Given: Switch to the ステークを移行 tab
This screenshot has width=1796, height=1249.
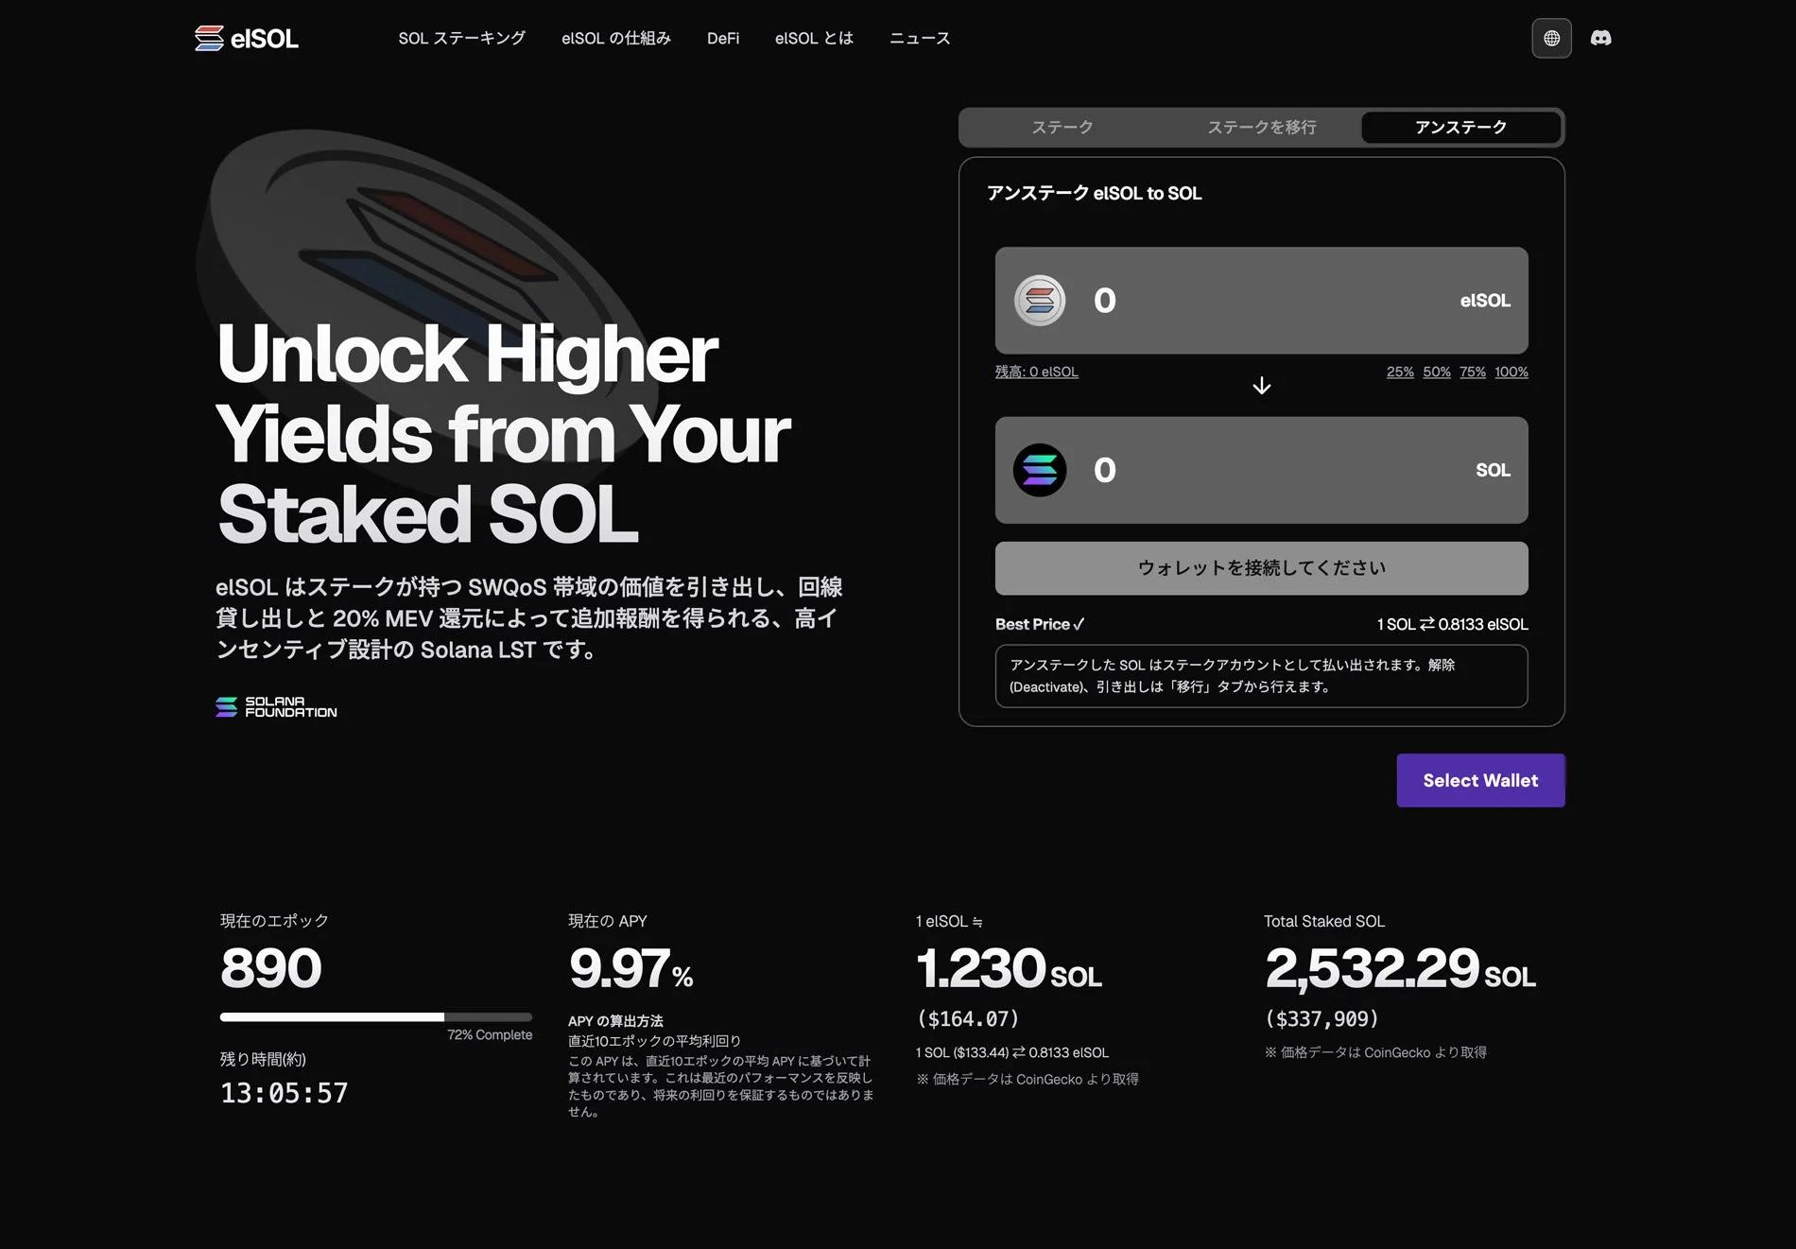Looking at the screenshot, I should point(1261,127).
